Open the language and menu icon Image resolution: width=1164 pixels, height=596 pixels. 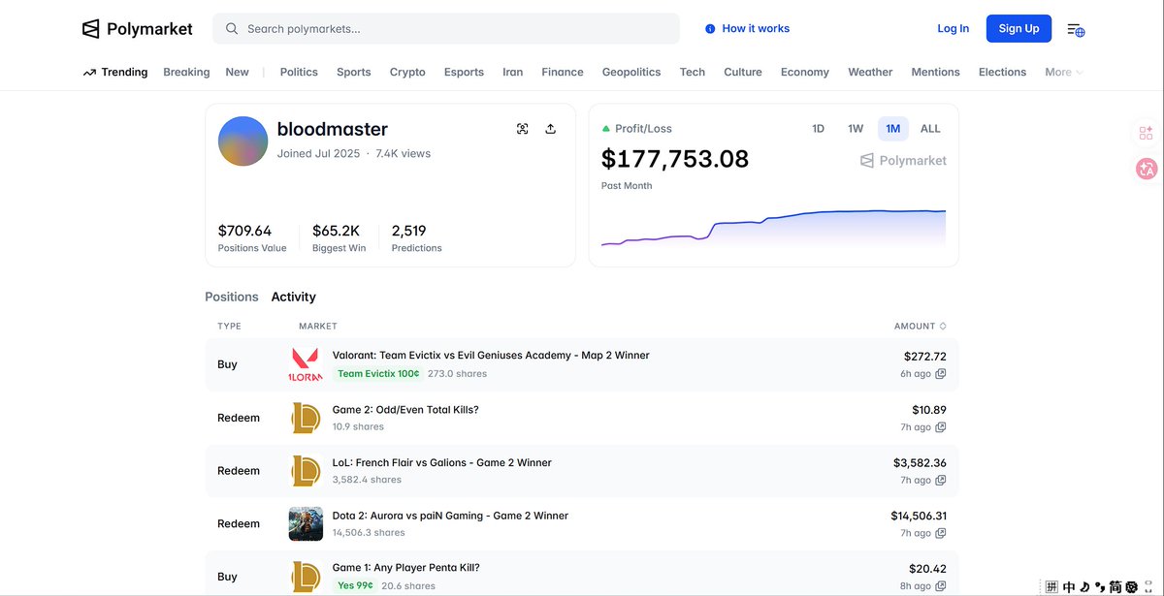coord(1076,29)
